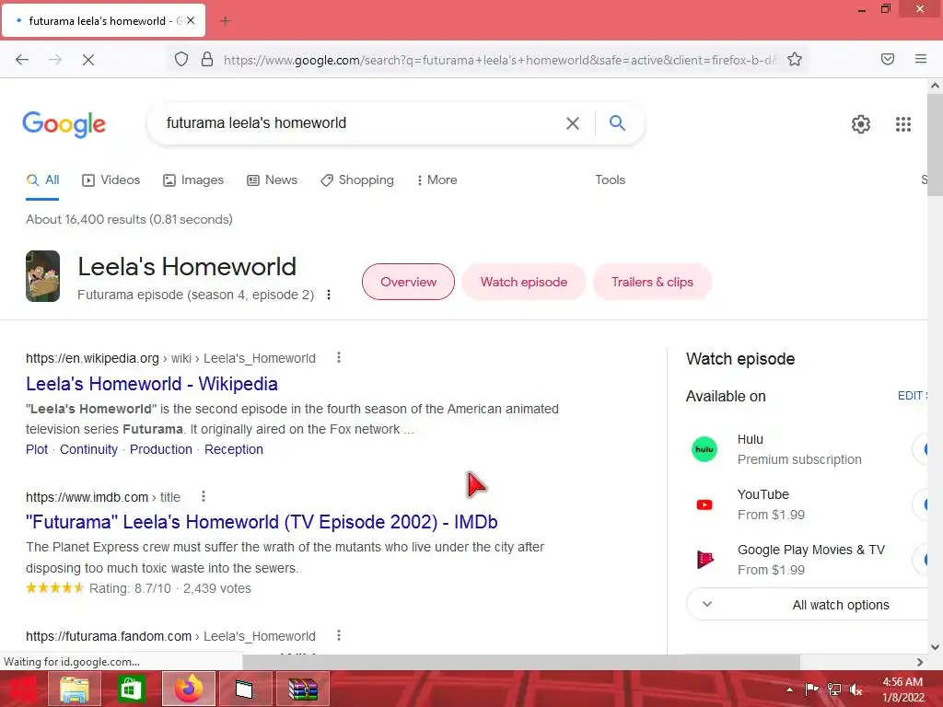The width and height of the screenshot is (943, 707).
Task: Click the magnifier search button
Action: (617, 122)
